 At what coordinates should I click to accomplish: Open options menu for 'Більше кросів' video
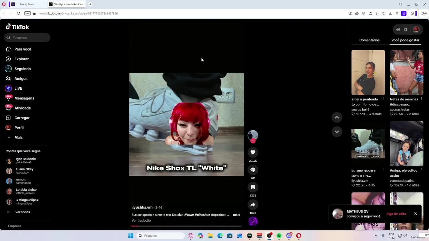383,170
